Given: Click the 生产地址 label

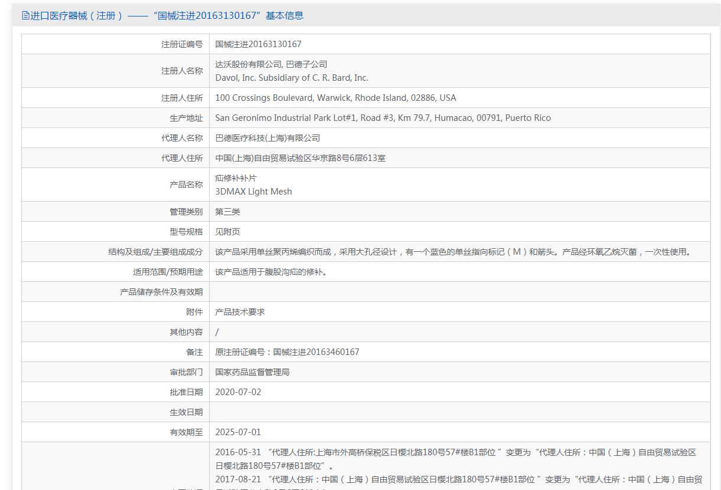Looking at the screenshot, I should [x=186, y=118].
